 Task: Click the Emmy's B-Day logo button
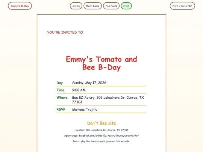point(20,6)
